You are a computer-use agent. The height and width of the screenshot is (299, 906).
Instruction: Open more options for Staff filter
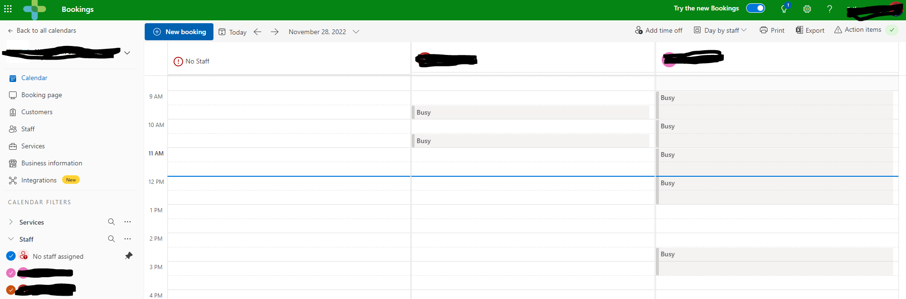tap(128, 239)
